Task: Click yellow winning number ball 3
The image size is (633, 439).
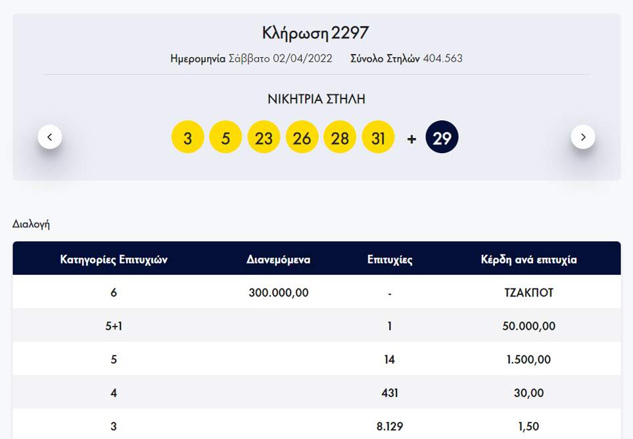Action: pyautogui.click(x=188, y=137)
